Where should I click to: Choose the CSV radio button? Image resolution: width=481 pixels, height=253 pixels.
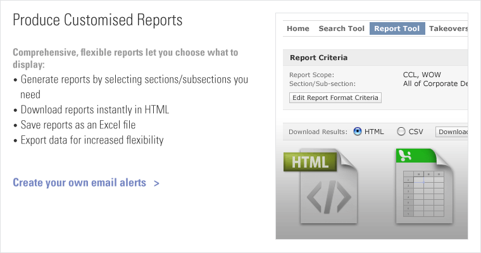click(401, 132)
